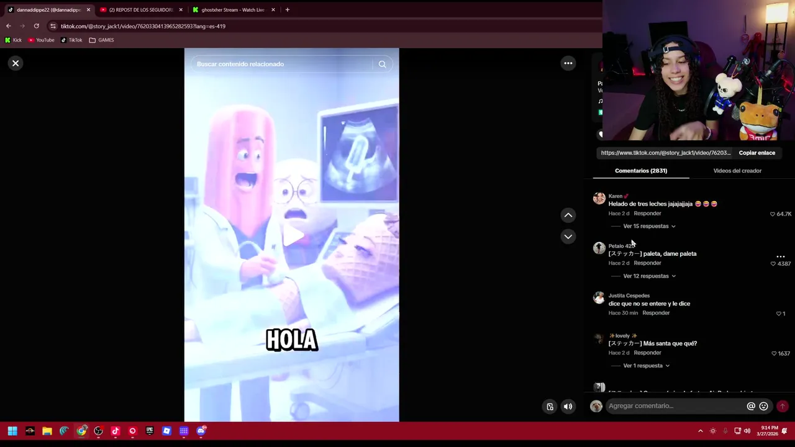Click Responder under Justita Cespedes' comment

point(656,313)
